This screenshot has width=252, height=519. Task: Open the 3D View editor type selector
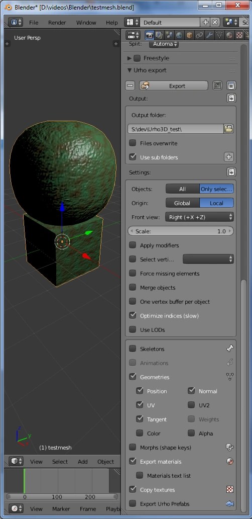tap(16, 461)
